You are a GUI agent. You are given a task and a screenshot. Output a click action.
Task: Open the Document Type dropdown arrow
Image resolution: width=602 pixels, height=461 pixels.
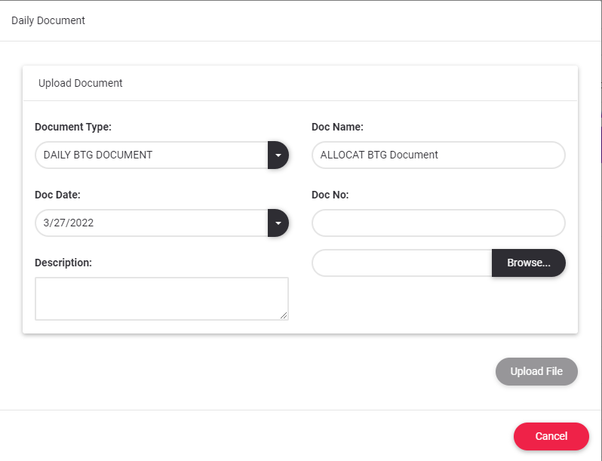click(278, 155)
